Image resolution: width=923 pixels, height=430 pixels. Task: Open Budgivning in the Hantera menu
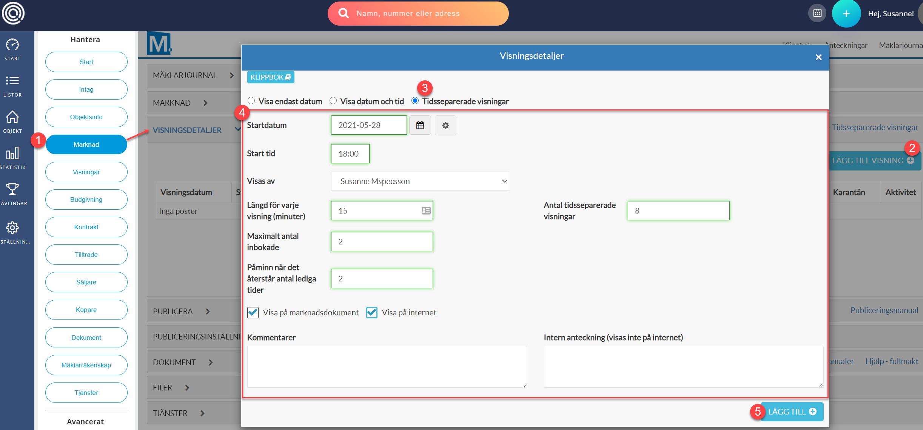point(86,200)
